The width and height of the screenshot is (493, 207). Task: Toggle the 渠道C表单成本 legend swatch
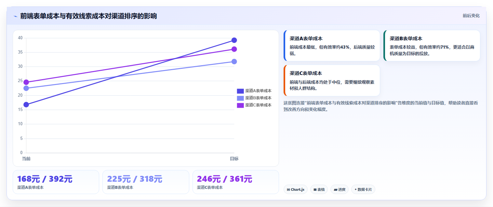pyautogui.click(x=240, y=105)
